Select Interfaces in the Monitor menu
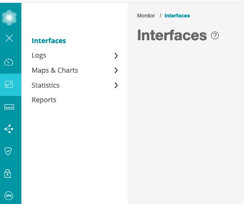 click(x=49, y=41)
